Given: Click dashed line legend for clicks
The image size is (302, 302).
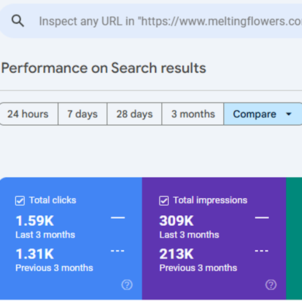Looking at the screenshot, I should pos(118,251).
